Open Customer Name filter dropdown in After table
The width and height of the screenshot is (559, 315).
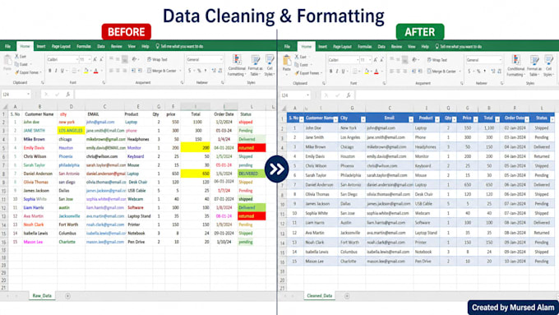coord(335,119)
